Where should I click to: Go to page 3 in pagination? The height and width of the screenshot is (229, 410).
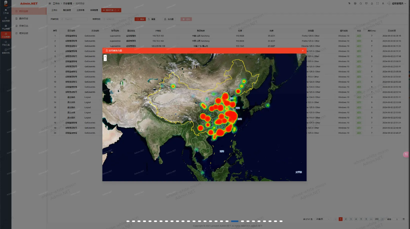click(x=351, y=219)
